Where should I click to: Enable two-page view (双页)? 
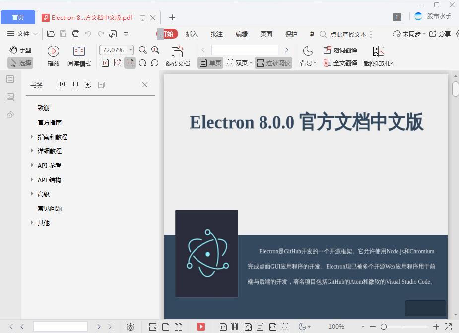pyautogui.click(x=237, y=63)
